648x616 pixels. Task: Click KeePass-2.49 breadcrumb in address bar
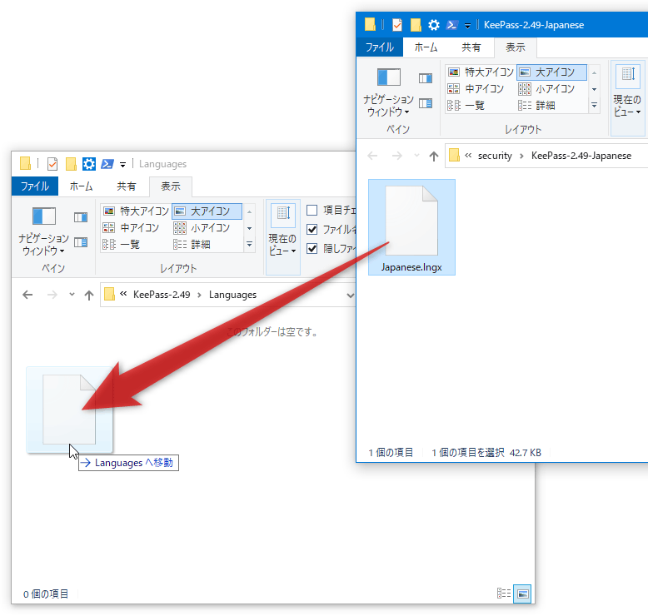coord(162,295)
